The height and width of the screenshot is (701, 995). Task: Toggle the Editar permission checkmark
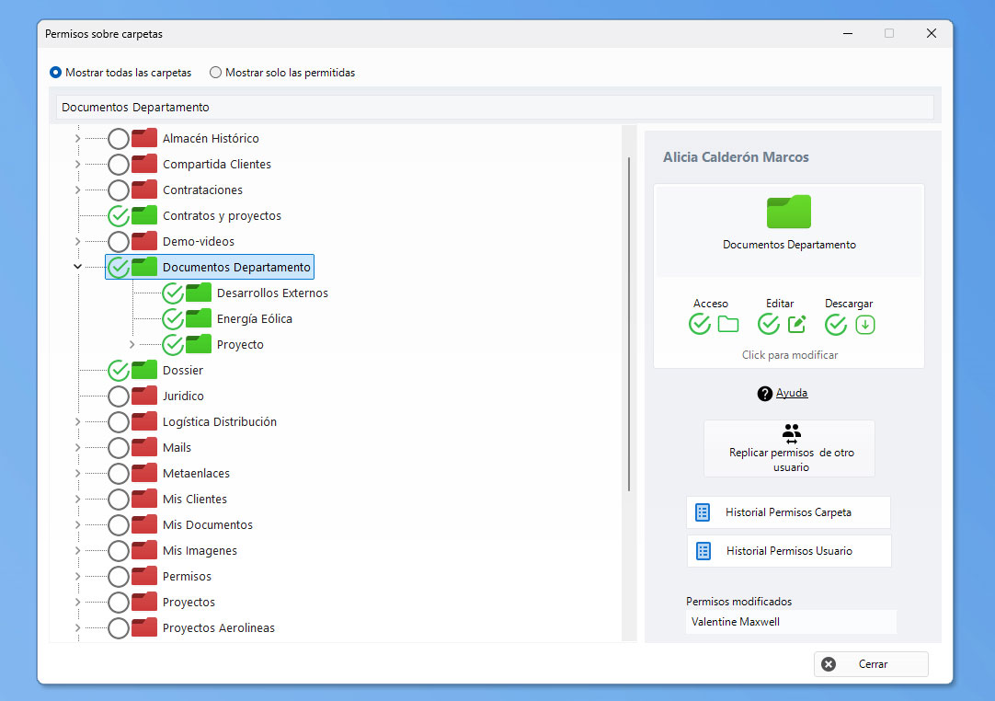pyautogui.click(x=769, y=324)
